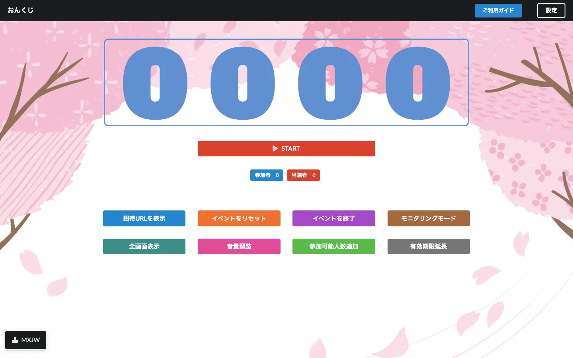The image size is (573, 358).
Task: Add participant capacity with 参加可能人数追加
Action: point(333,246)
